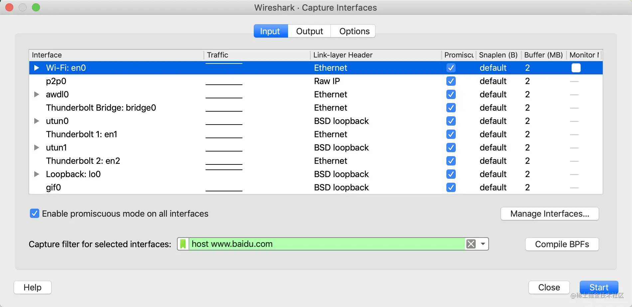Click the BSD loopback cell for utun0

click(341, 121)
